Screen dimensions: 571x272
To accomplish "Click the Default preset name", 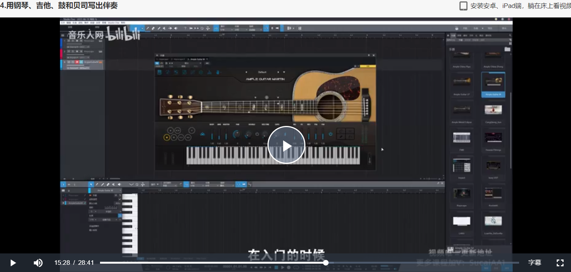I will (x=262, y=72).
